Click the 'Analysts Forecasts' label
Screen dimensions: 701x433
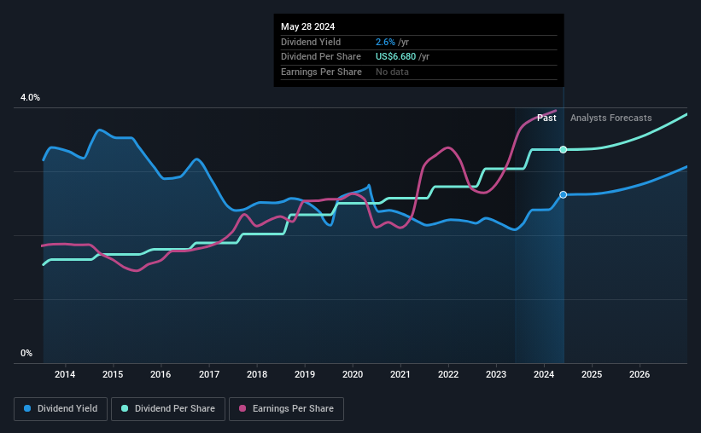coord(610,118)
